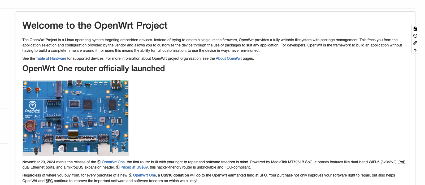Viewport: 425px width, 185px height.
Task: Click SFC abbreviation after 'earmarked fund at'
Action: [x=263, y=175]
